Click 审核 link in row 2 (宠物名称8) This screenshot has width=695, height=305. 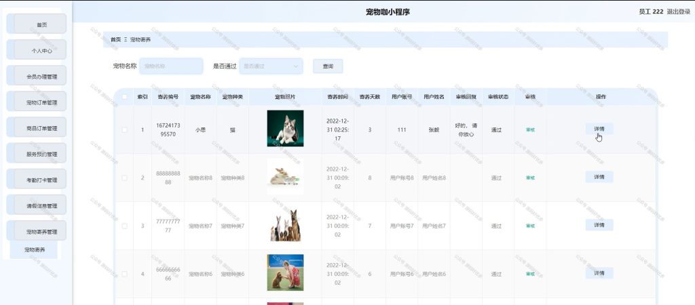point(530,178)
